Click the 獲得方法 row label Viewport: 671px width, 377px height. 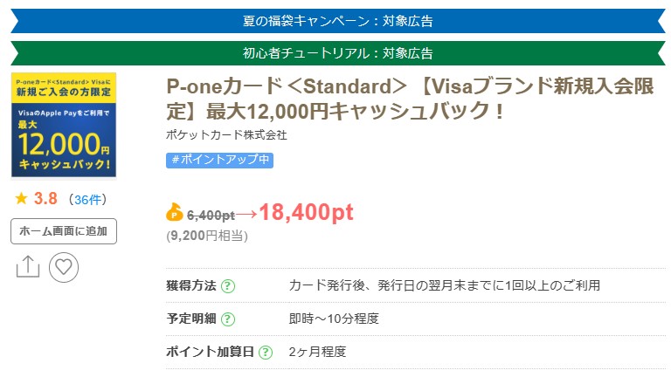pos(191,285)
